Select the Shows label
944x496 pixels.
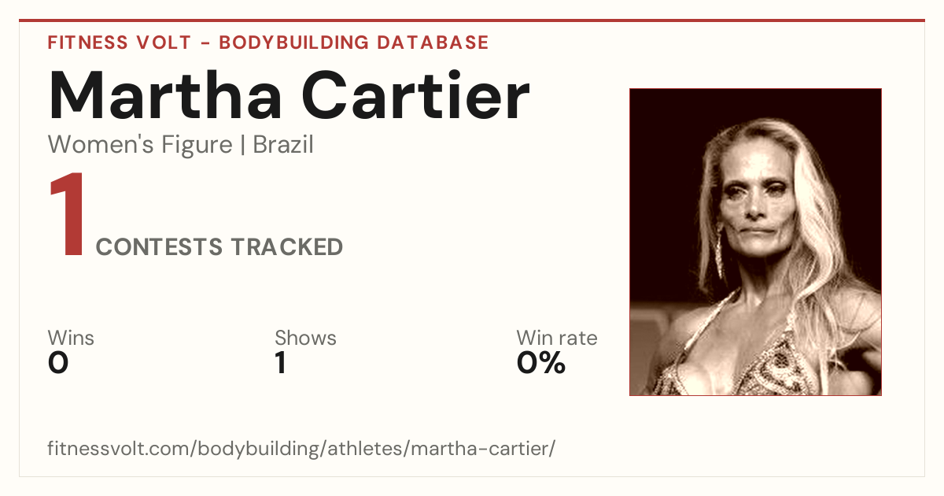pyautogui.click(x=305, y=339)
